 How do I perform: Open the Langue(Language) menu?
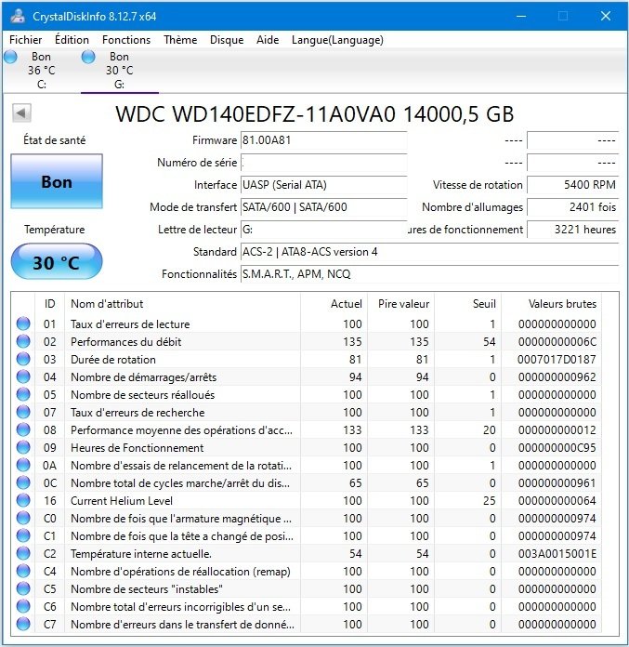(x=337, y=40)
